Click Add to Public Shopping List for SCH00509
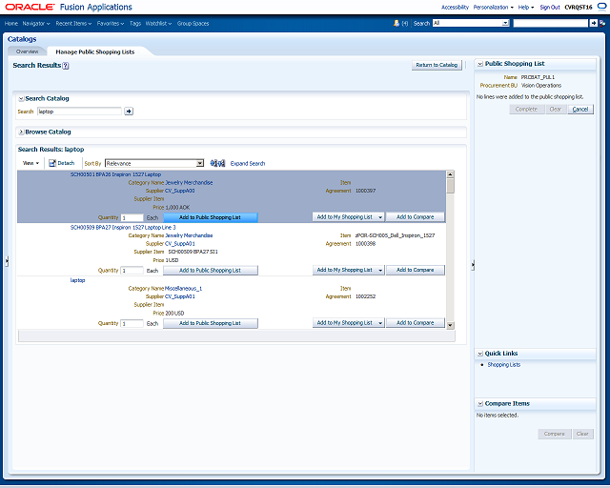This screenshot has height=488, width=610. [210, 271]
